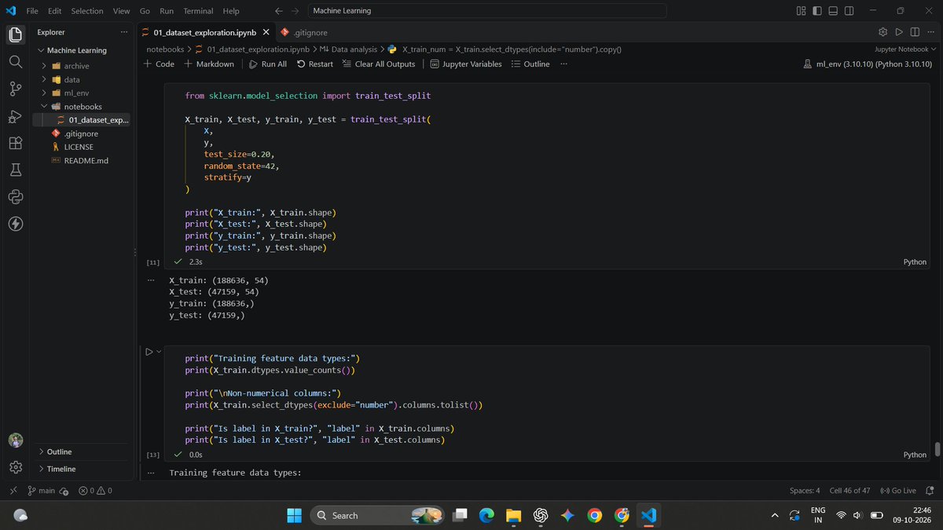Viewport: 943px width, 530px height.
Task: Open run cell dropdown arrow
Action: (160, 352)
